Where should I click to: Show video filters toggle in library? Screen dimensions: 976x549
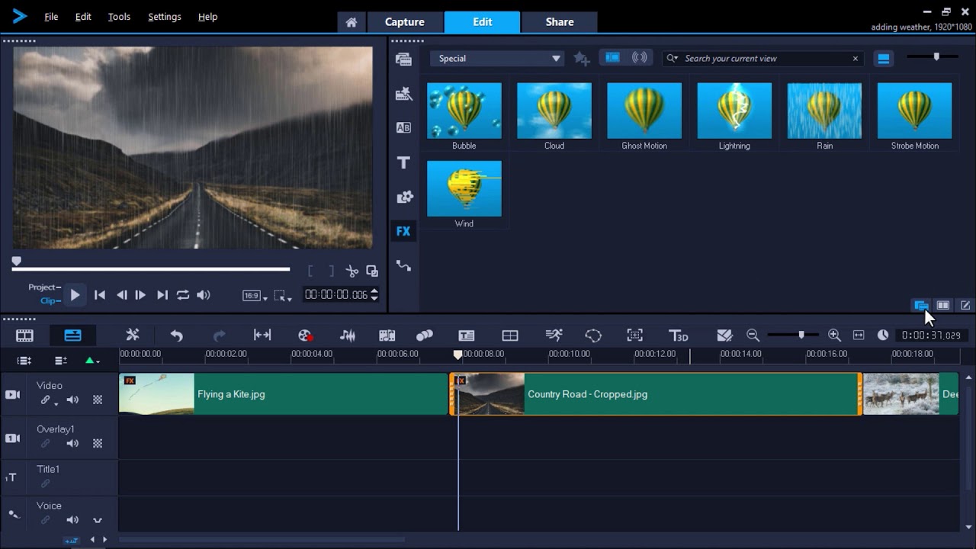click(612, 58)
